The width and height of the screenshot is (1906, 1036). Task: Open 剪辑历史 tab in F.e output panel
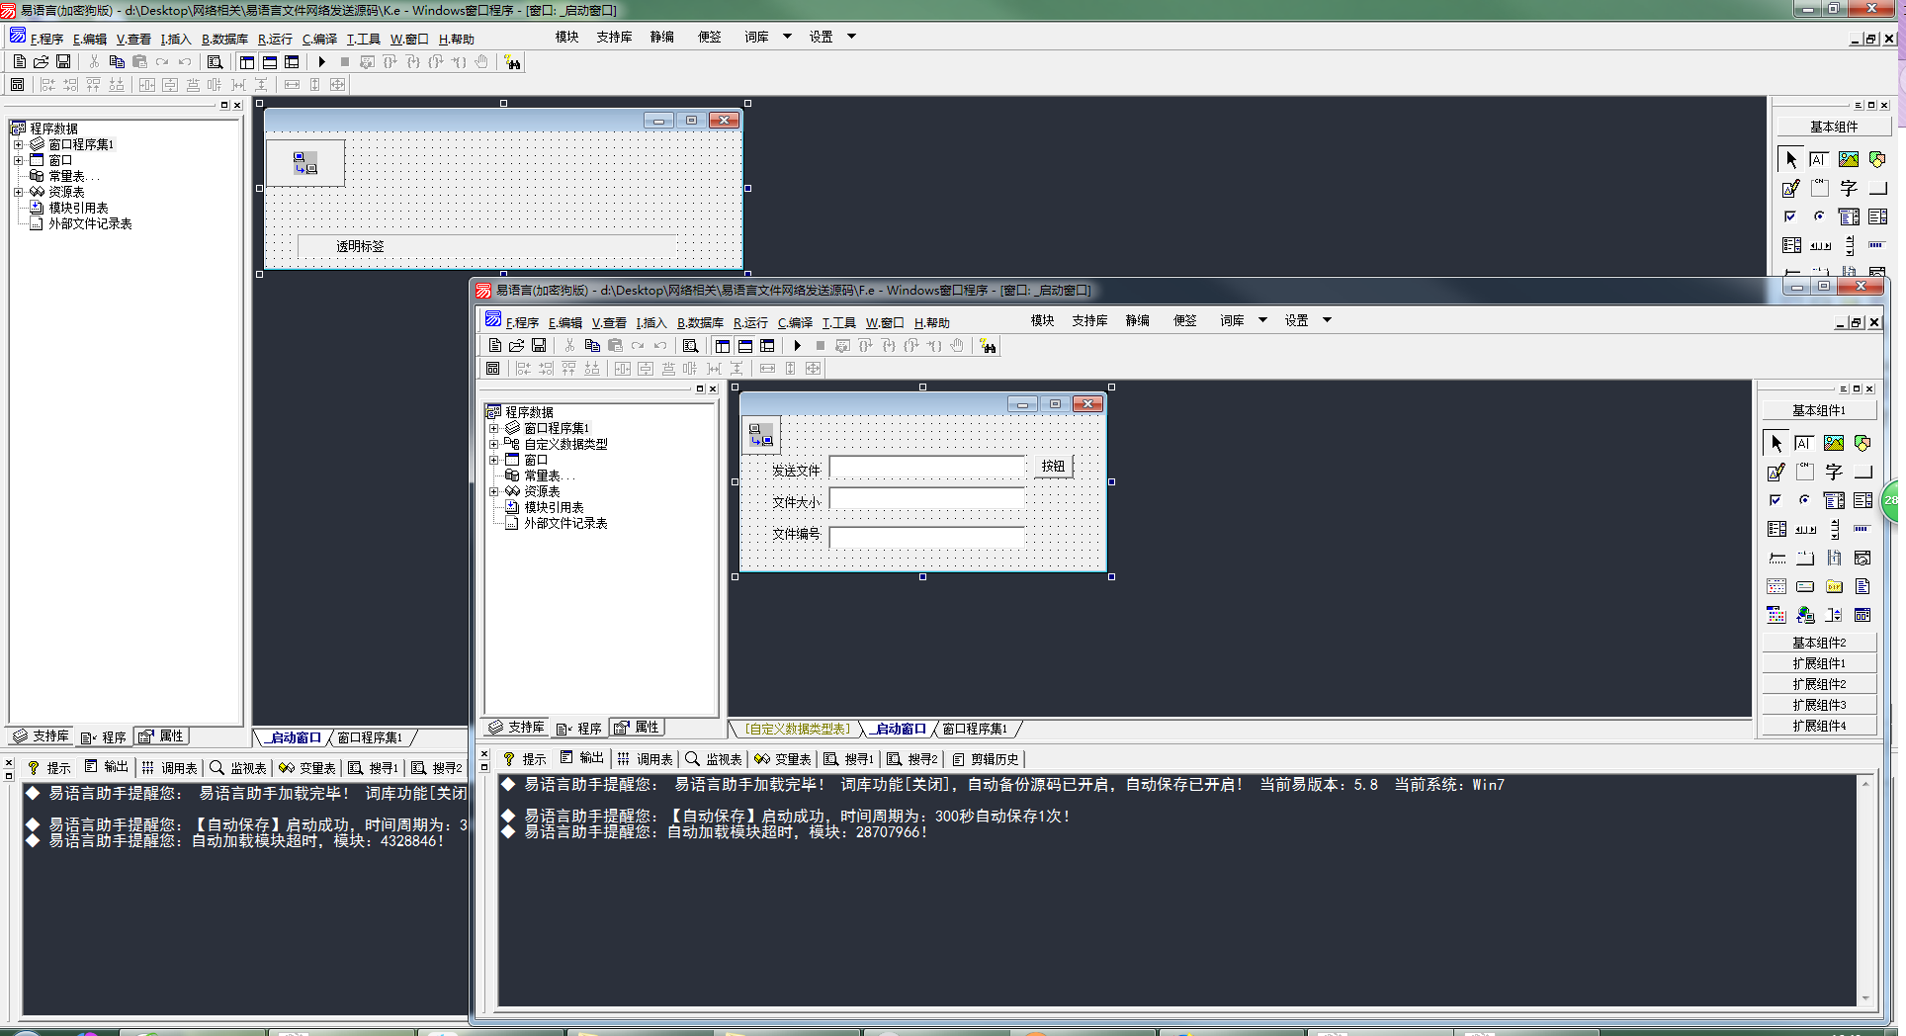pos(986,759)
